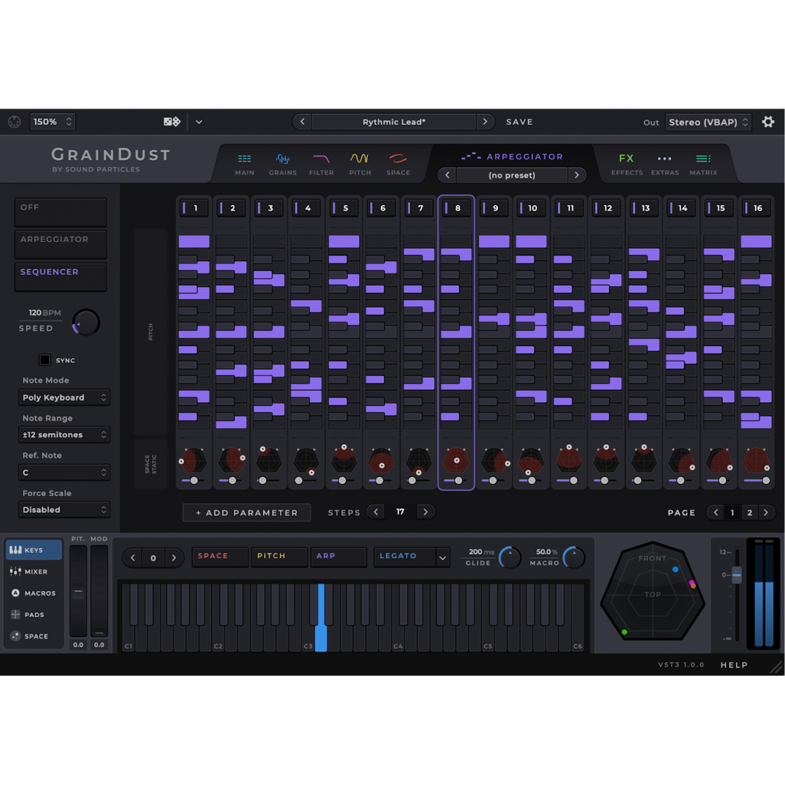Click the SAVE preset button

[519, 122]
